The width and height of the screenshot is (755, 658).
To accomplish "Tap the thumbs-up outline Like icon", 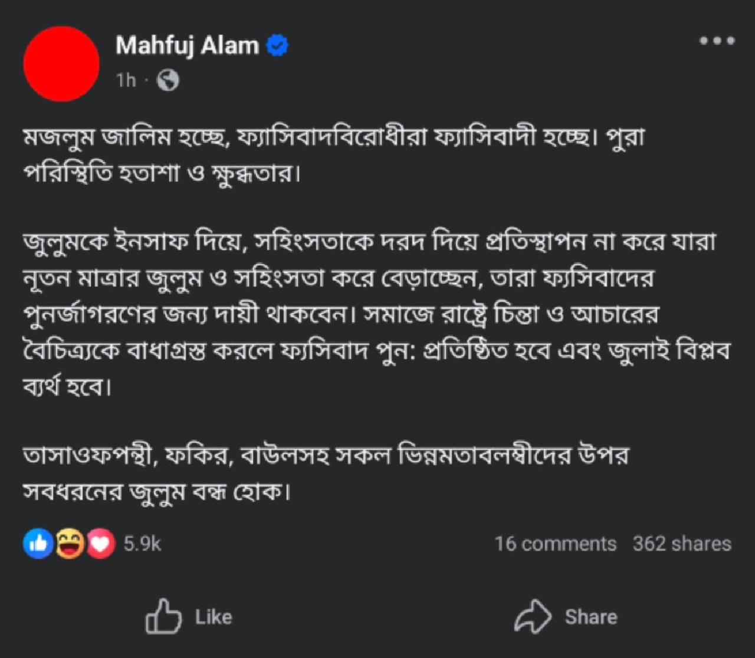I will point(163,617).
